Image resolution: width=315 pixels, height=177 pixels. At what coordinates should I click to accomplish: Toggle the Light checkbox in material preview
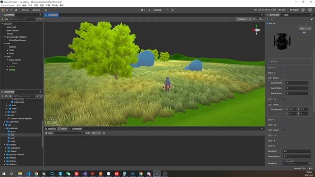pos(300,32)
